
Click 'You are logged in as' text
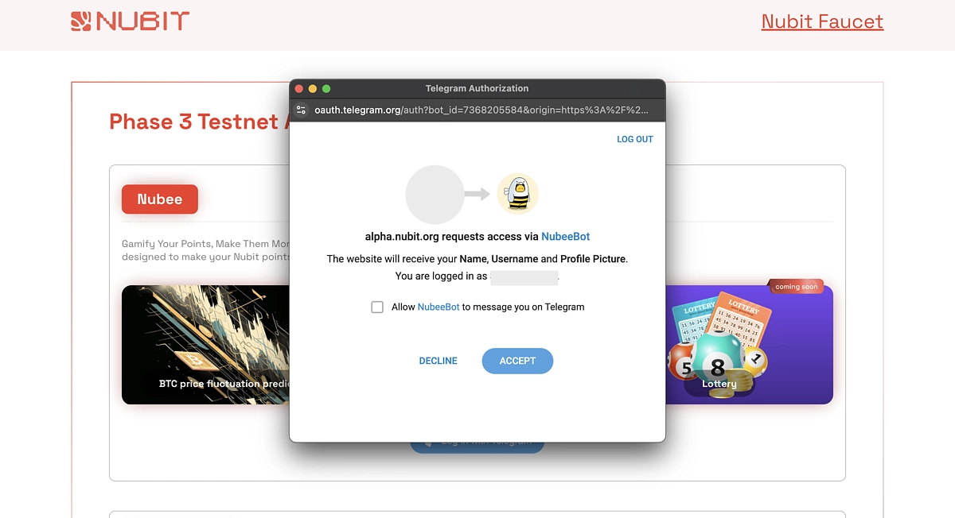click(x=441, y=276)
